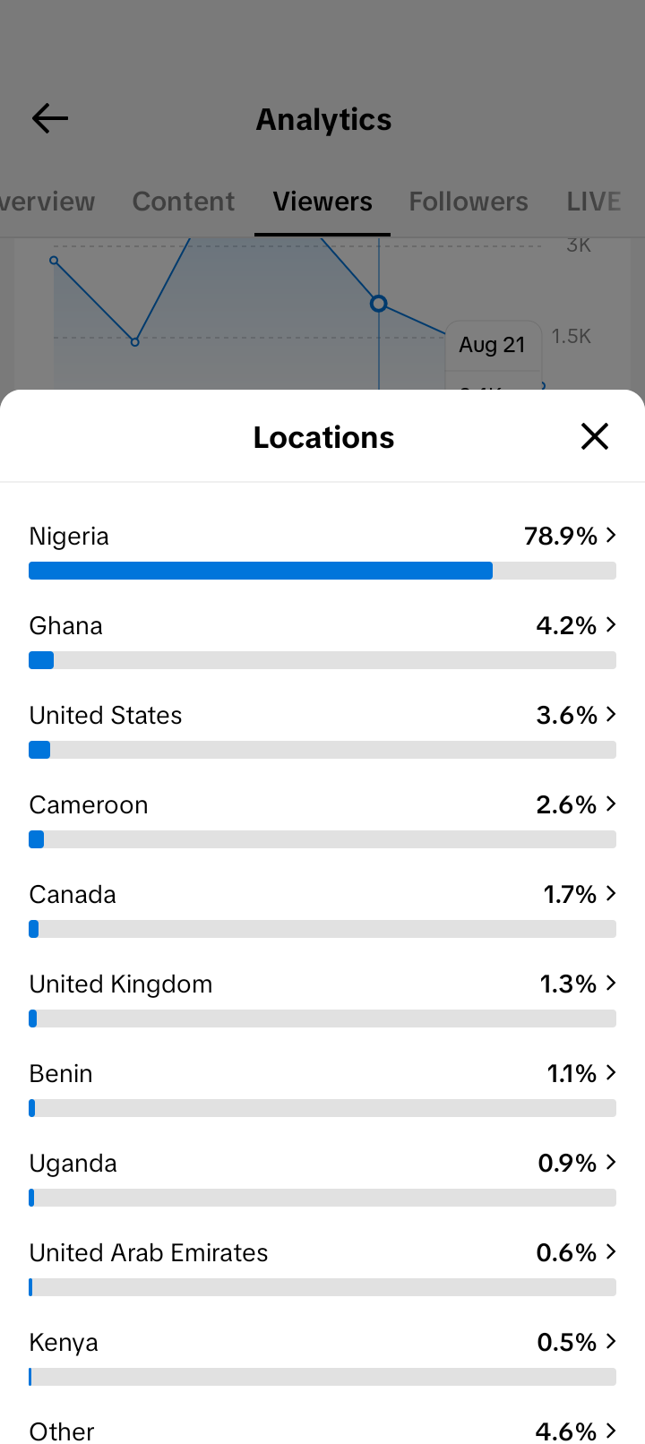Tap Canada chevron arrow
This screenshot has width=645, height=1444.
611,893
